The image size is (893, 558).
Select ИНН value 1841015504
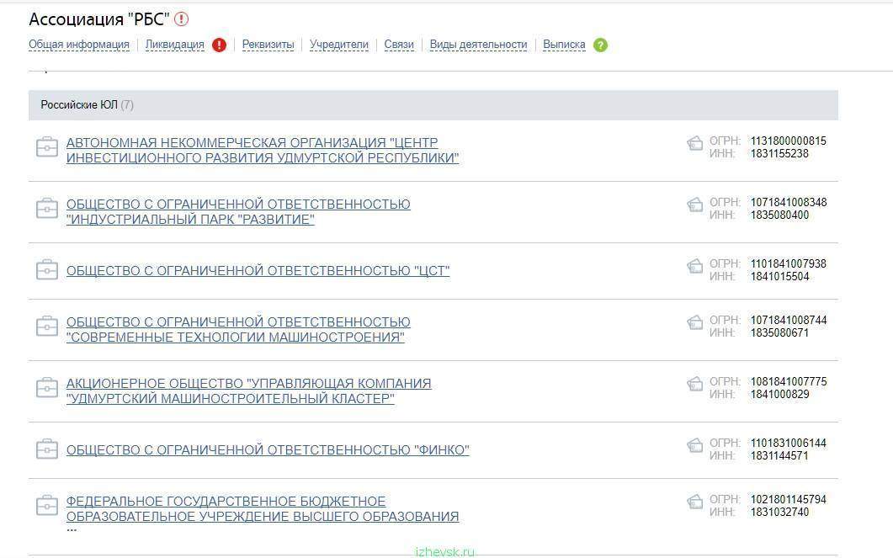coord(779,277)
